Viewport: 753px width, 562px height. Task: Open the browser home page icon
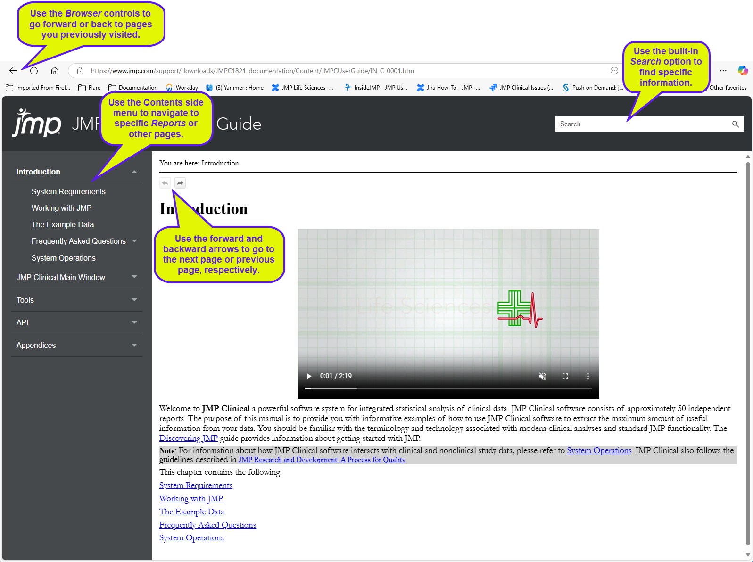pos(55,71)
